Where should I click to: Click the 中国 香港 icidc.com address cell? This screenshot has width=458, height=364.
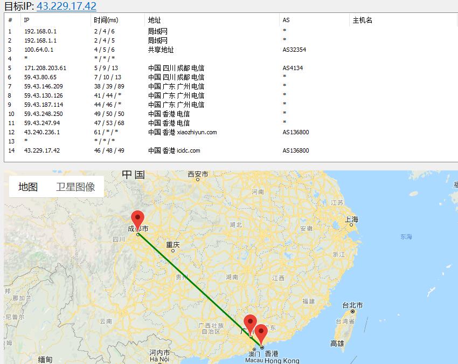[174, 150]
